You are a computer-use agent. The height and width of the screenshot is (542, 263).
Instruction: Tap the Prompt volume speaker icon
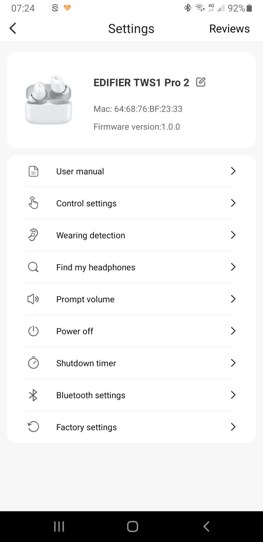(33, 299)
